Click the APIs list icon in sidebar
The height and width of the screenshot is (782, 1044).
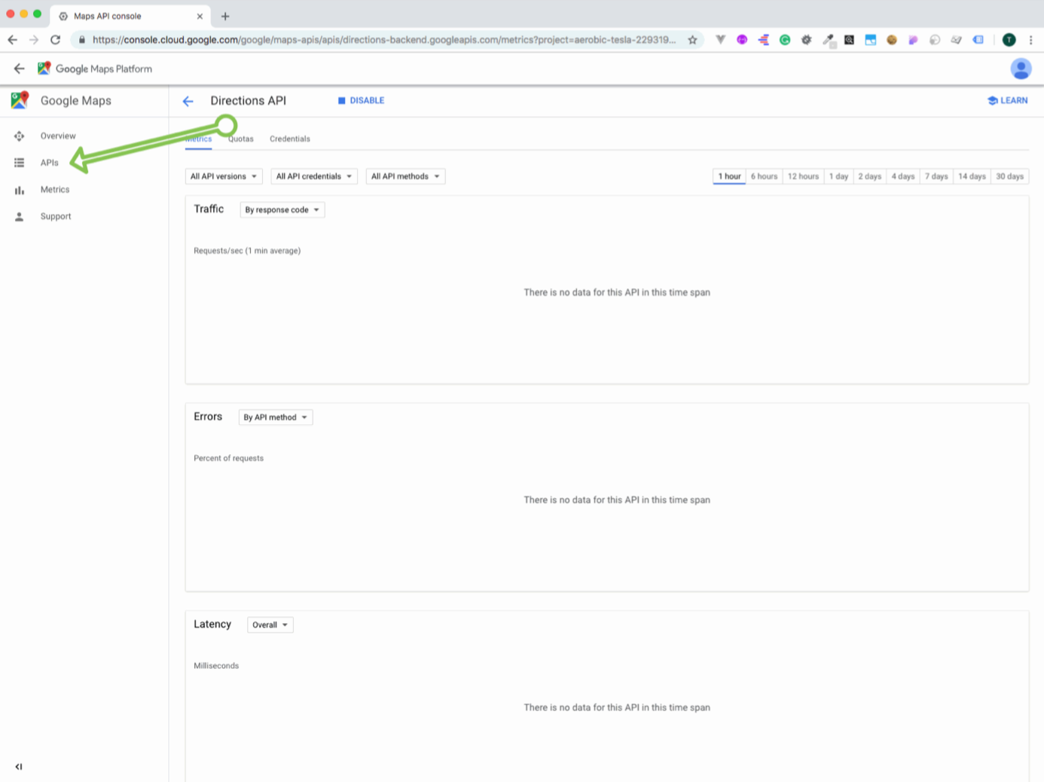(19, 163)
